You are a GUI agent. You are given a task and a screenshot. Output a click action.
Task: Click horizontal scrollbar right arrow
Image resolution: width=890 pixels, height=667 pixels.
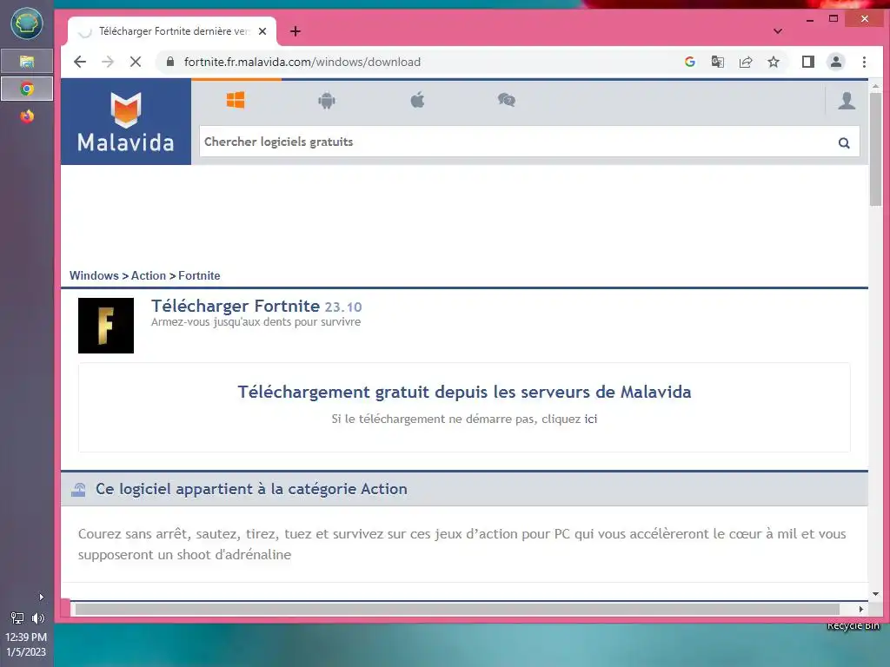tap(861, 609)
